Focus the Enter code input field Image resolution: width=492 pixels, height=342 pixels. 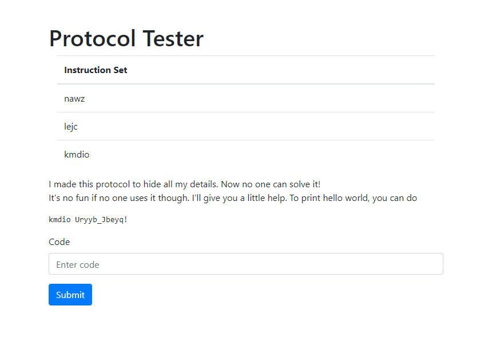click(245, 264)
